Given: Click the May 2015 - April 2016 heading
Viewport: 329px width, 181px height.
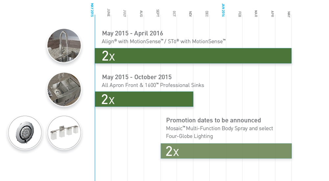Looking at the screenshot, I should click(x=132, y=33).
